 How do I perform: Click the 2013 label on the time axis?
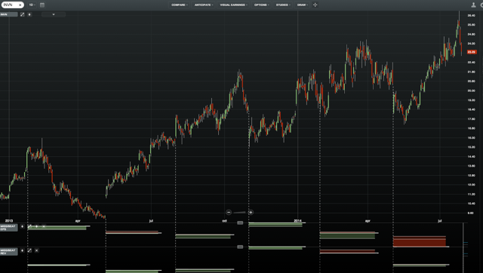tap(9, 221)
